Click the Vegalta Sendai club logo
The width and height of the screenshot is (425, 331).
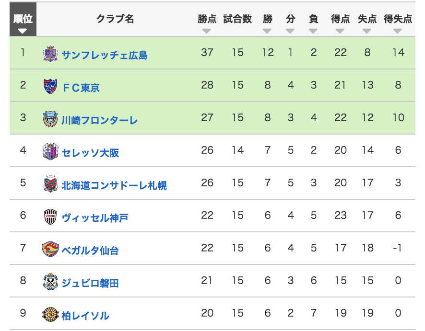tap(50, 249)
